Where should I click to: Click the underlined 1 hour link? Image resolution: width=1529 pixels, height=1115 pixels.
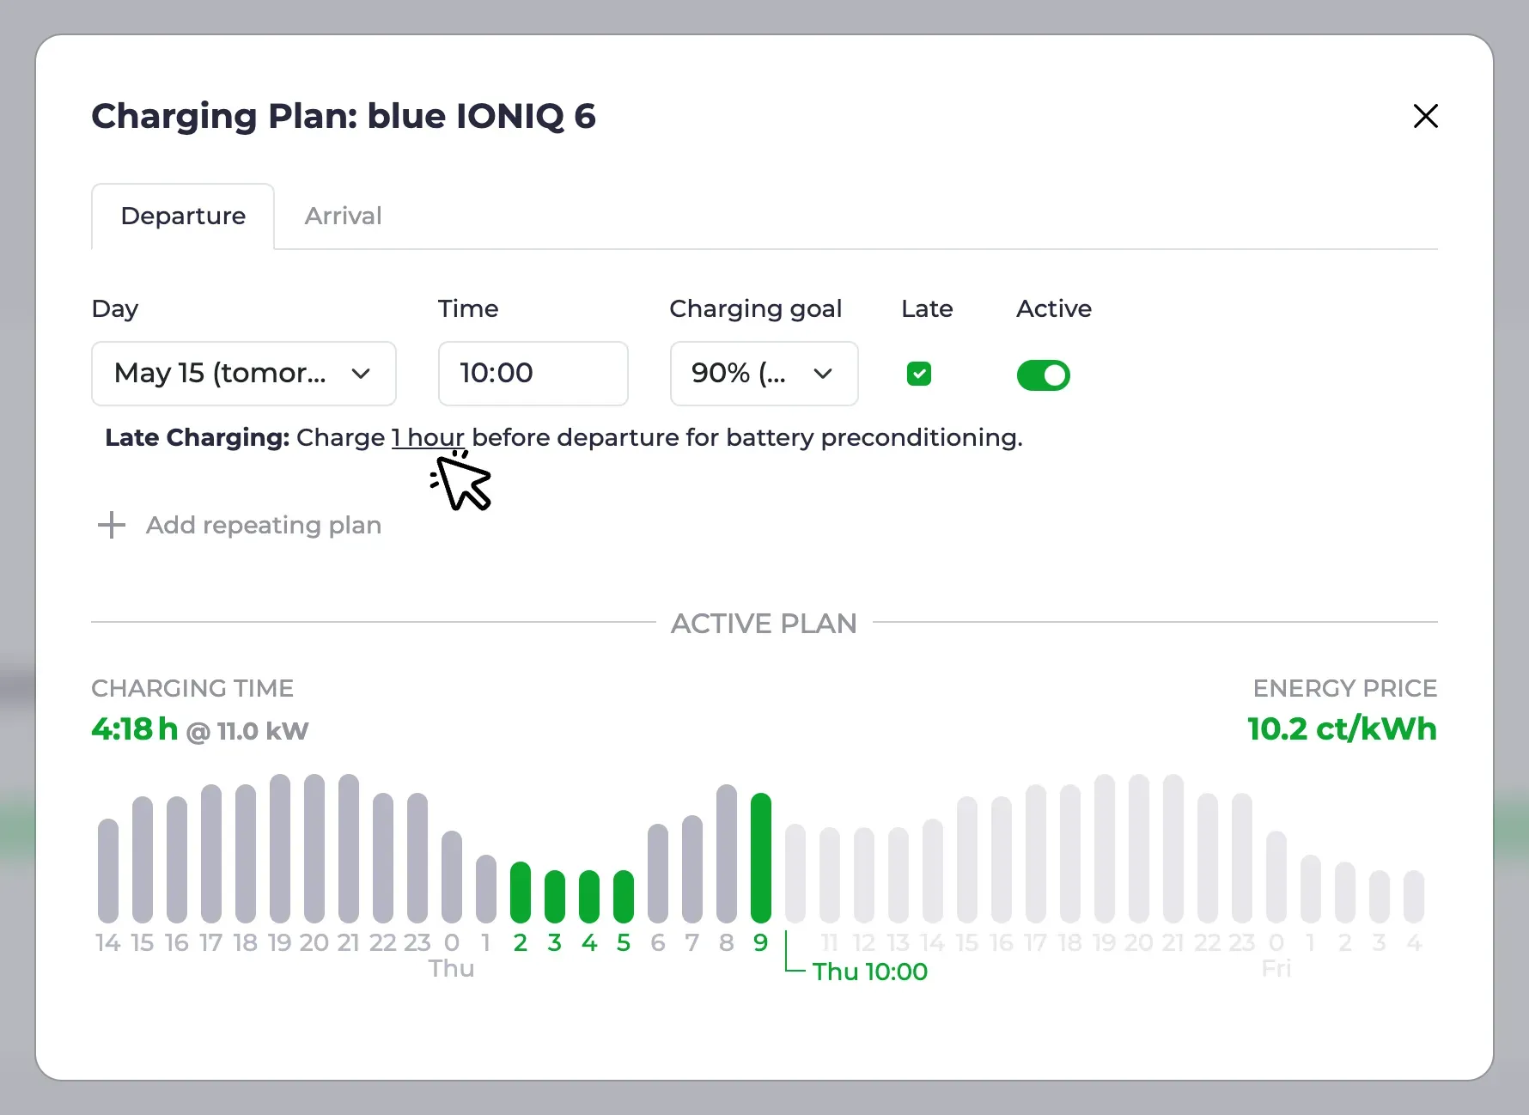pyautogui.click(x=428, y=437)
